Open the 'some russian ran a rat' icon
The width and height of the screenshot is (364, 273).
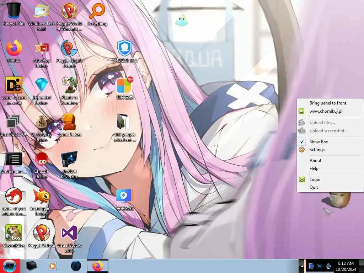pyautogui.click(x=14, y=91)
